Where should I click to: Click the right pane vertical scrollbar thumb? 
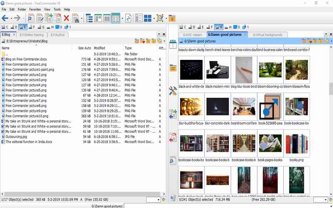[331, 89]
